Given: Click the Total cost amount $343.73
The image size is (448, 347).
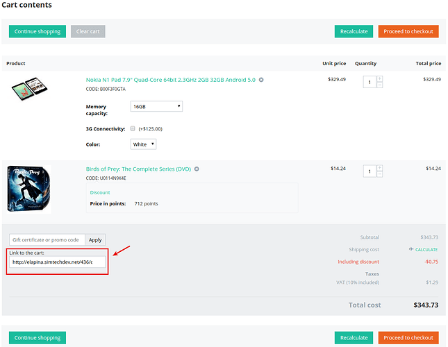Looking at the screenshot, I should 426,305.
